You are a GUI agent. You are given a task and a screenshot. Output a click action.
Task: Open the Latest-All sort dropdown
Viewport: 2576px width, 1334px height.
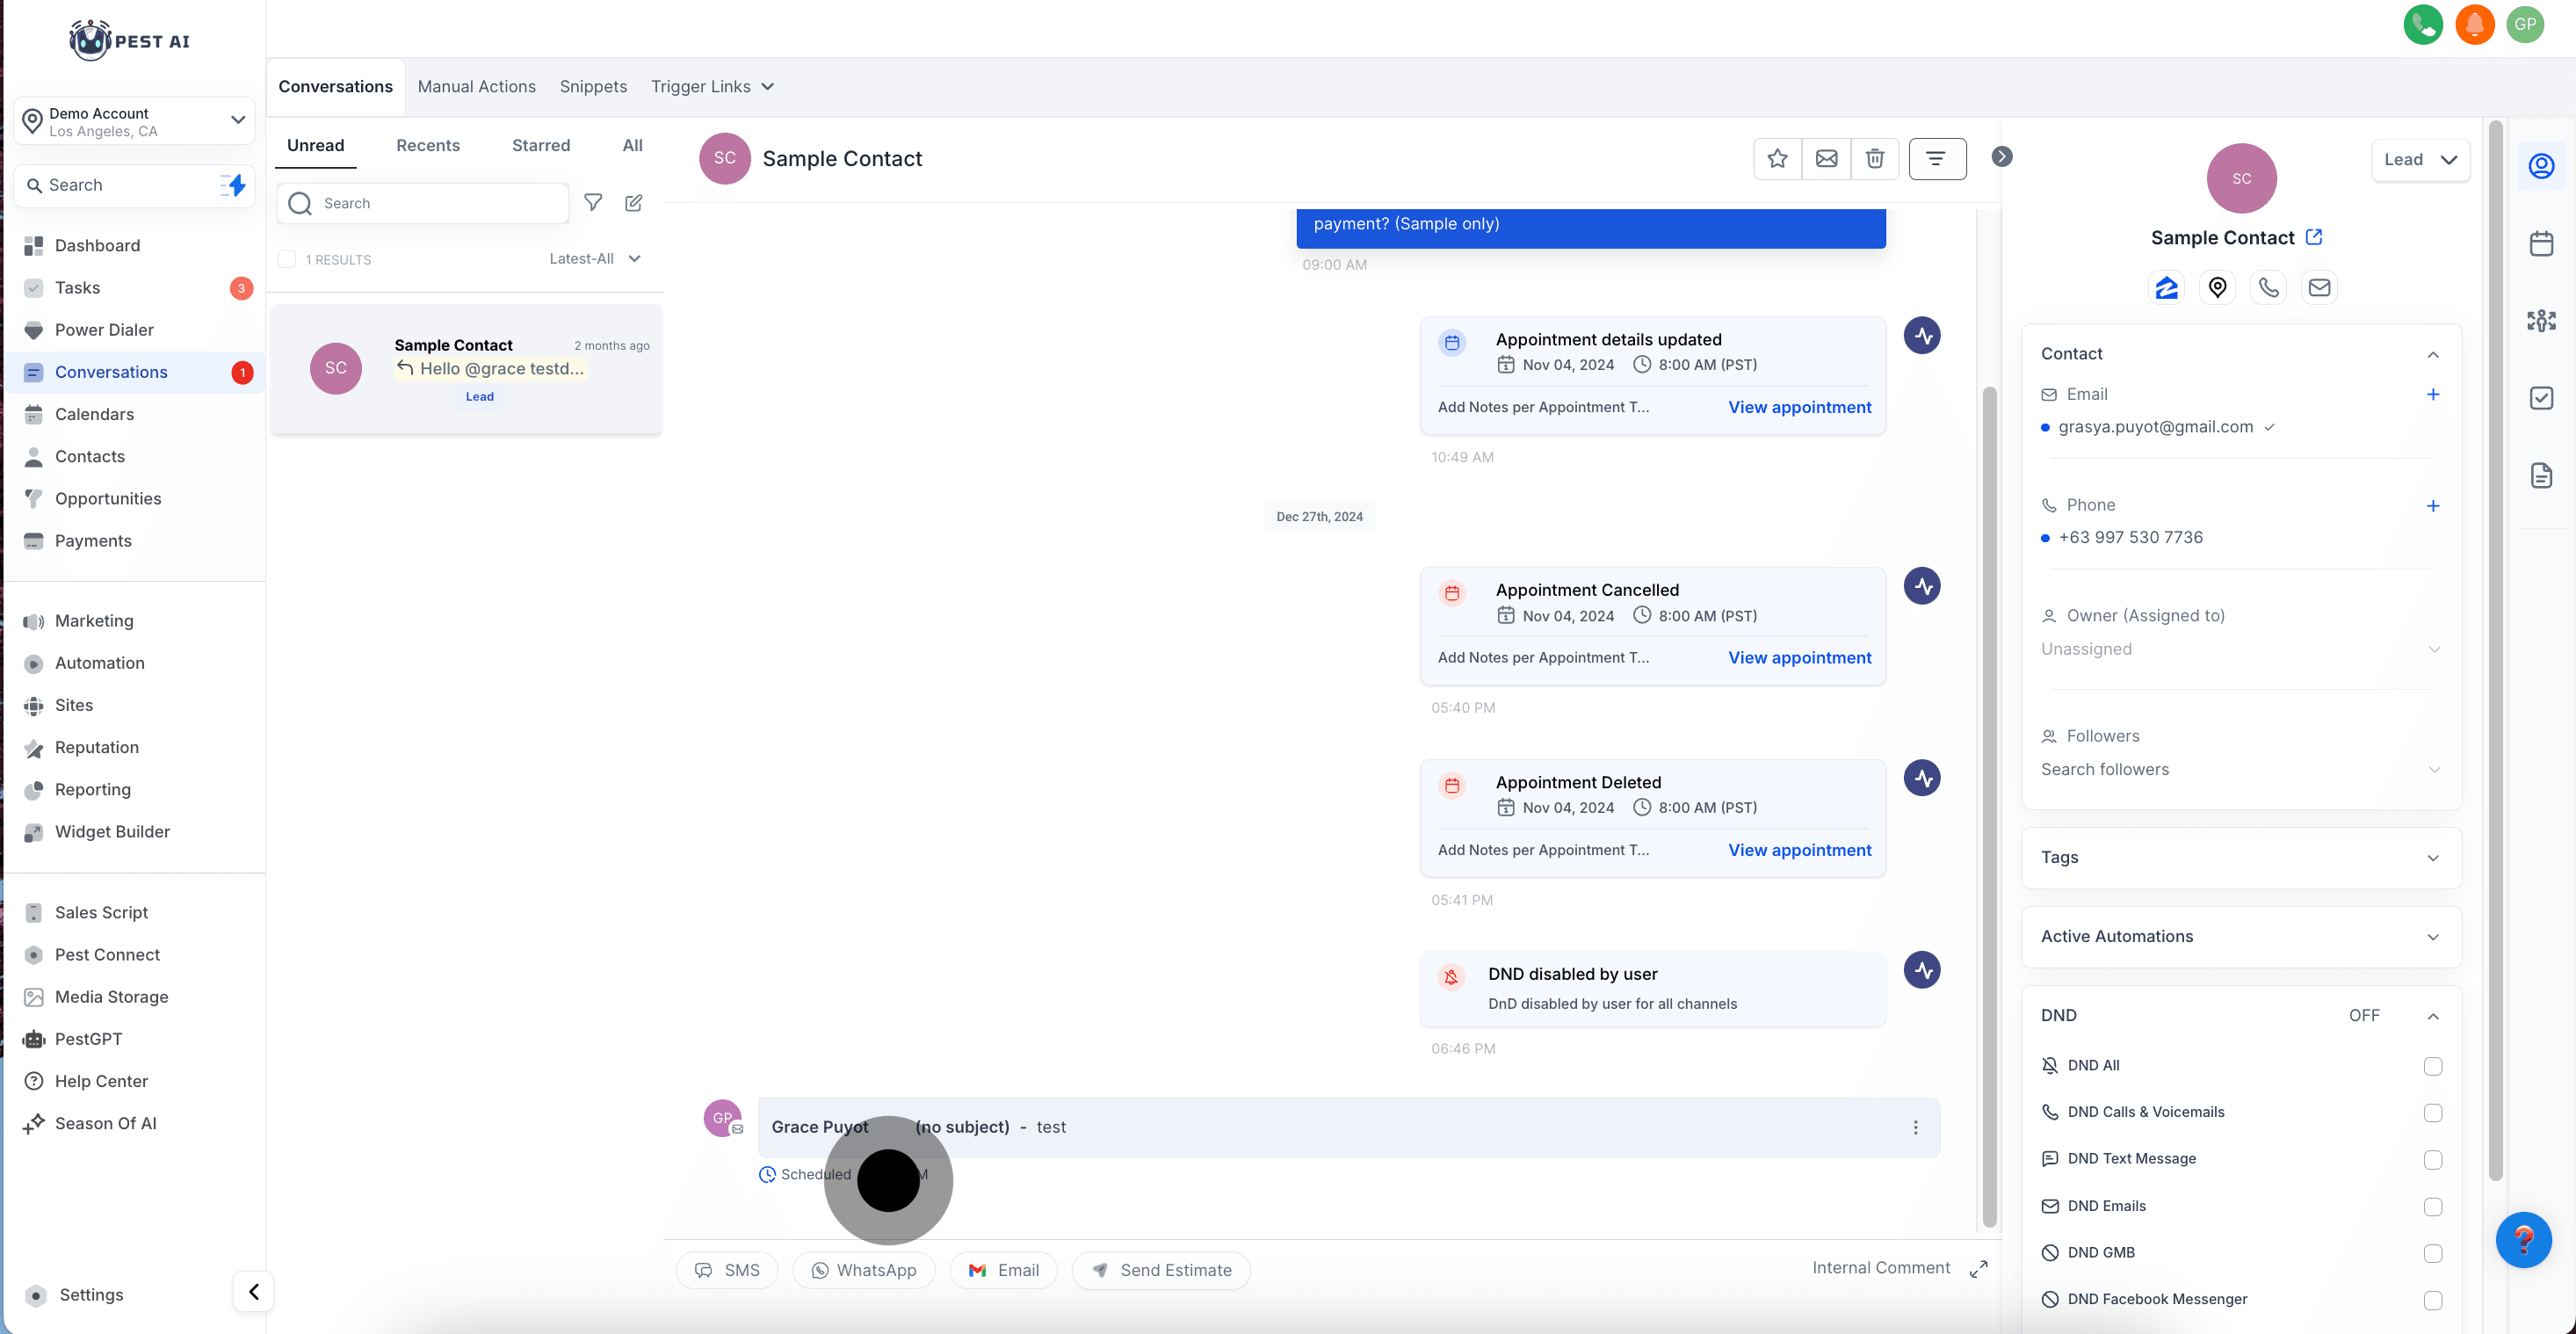pos(594,259)
